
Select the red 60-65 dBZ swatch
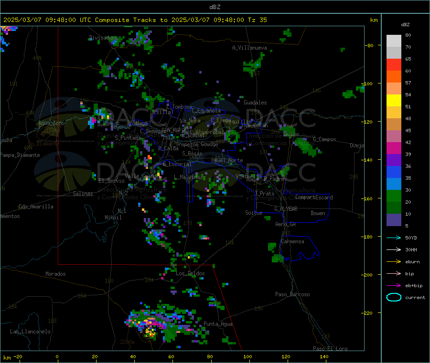click(394, 64)
